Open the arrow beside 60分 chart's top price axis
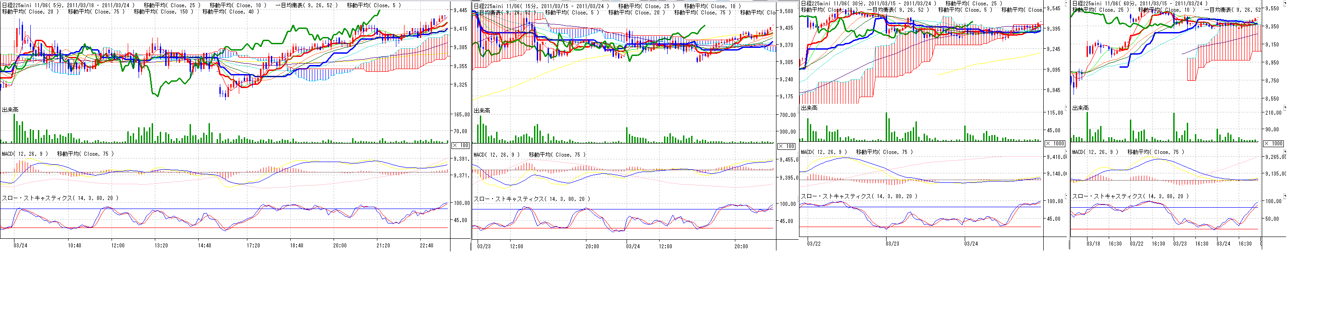This screenshot has width=1329, height=316. pyautogui.click(x=1285, y=4)
